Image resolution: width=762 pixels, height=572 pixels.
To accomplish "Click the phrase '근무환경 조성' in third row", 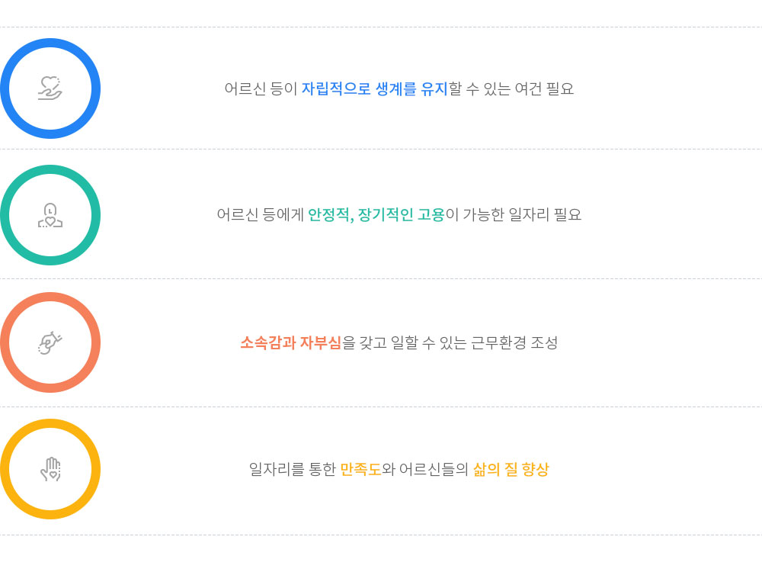I will (x=514, y=342).
